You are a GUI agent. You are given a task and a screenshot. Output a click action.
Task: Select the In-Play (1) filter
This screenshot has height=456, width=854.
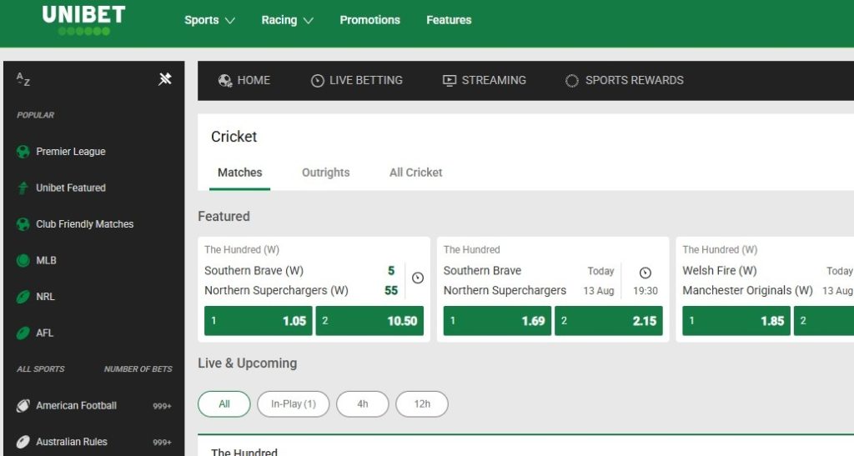294,404
